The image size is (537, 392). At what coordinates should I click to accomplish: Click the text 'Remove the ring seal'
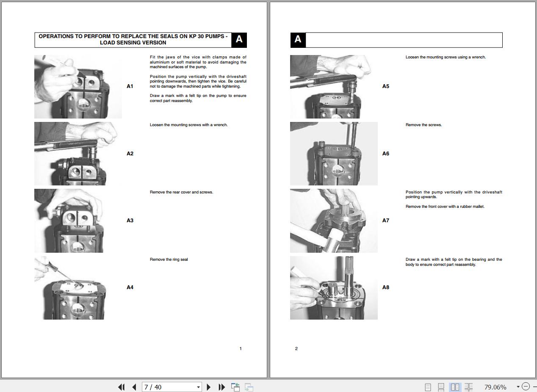coord(169,259)
